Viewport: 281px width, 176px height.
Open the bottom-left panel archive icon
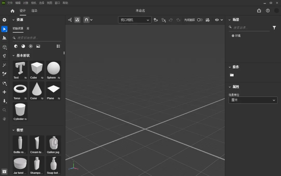4,172
